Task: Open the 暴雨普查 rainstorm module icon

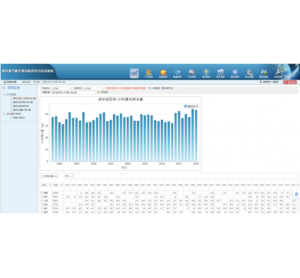Action: 135,73
